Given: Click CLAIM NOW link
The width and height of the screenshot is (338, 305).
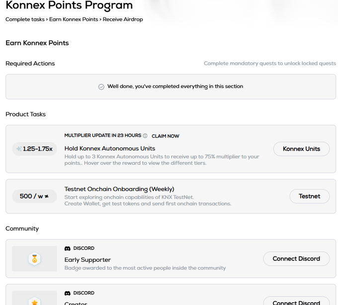Looking at the screenshot, I should tap(166, 136).
